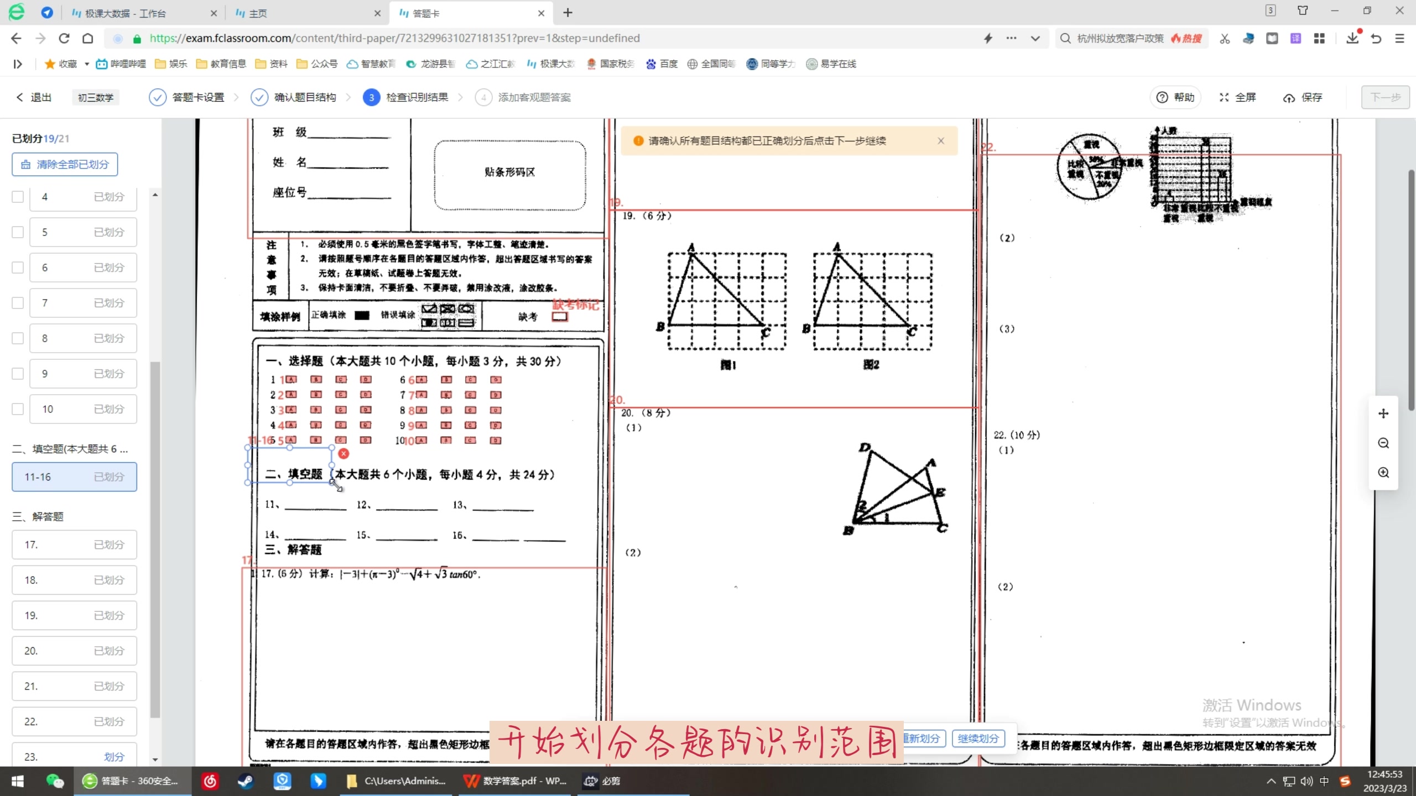Open the 哔哩哔哩 bookmark
The image size is (1416, 796).
[x=121, y=64]
